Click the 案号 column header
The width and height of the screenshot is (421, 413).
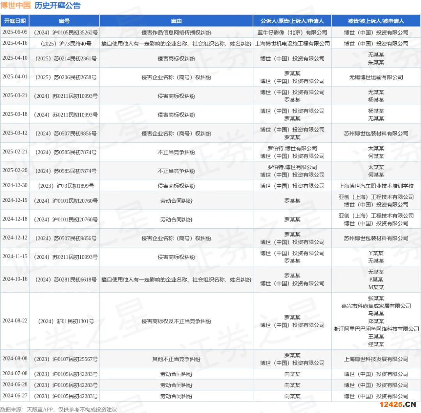(x=64, y=21)
